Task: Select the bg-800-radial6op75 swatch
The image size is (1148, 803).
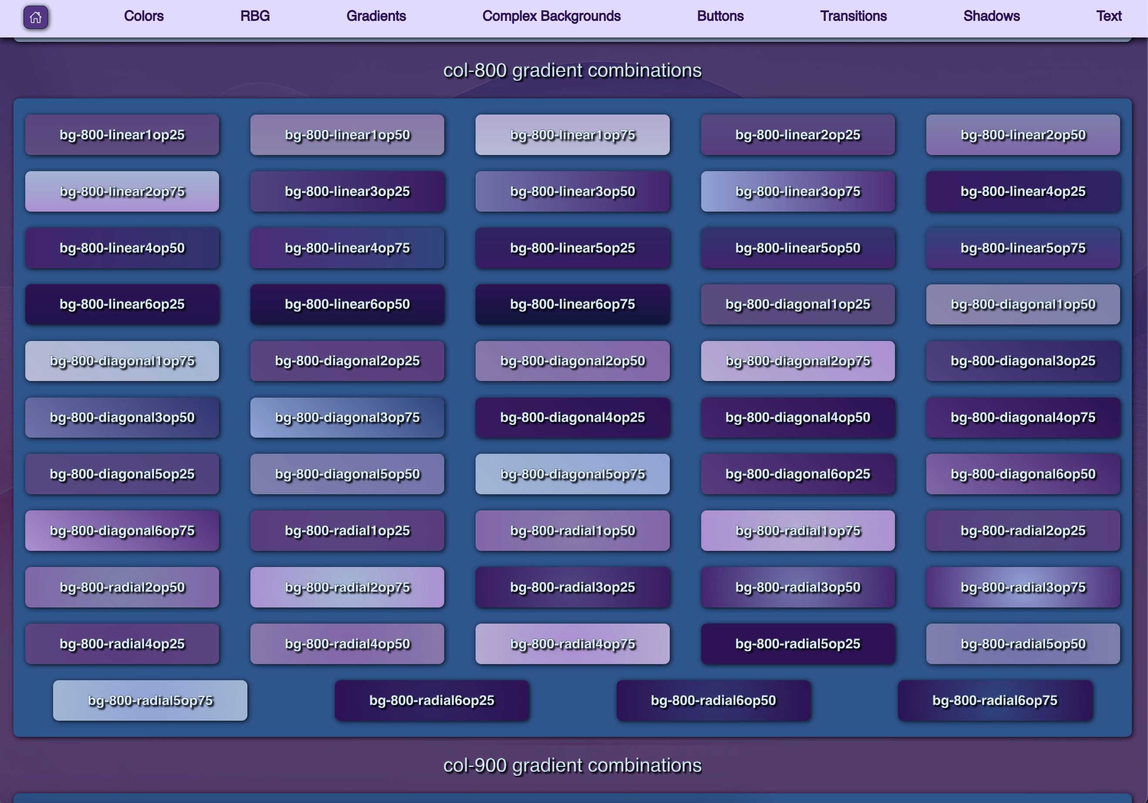Action: click(x=995, y=700)
